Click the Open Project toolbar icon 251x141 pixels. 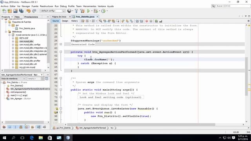point(15,11)
